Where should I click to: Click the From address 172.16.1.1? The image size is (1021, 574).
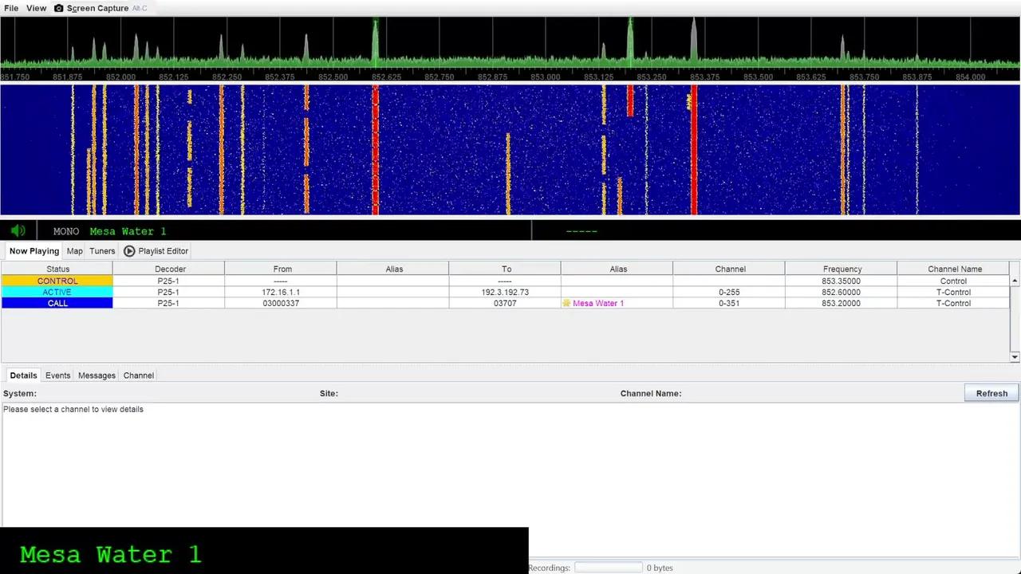[x=281, y=292]
